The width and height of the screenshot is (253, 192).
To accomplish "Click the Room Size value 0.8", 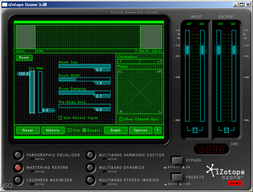I will click(x=102, y=70).
